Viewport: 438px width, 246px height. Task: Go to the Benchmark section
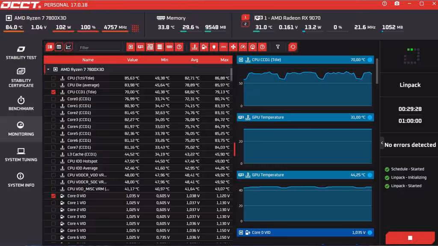pyautogui.click(x=21, y=103)
